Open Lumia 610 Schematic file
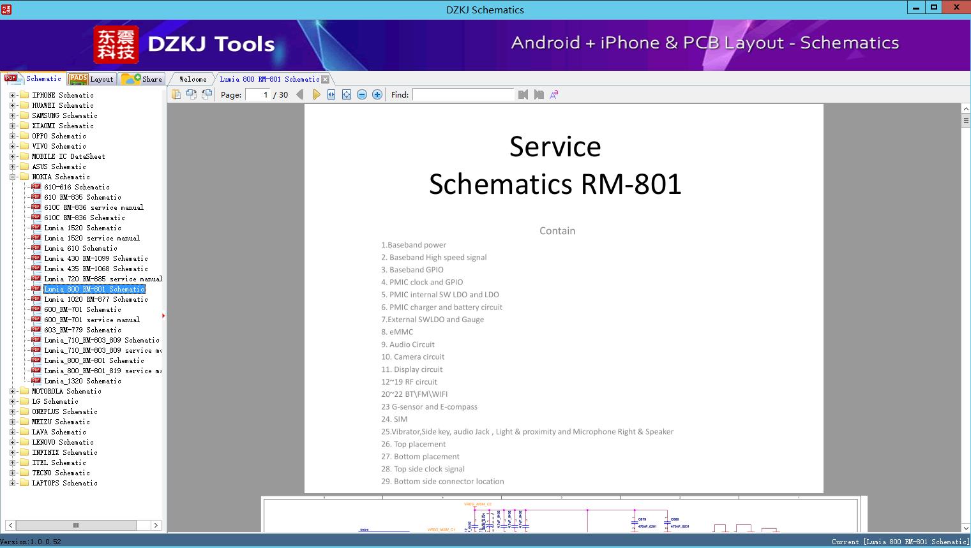 coord(80,248)
